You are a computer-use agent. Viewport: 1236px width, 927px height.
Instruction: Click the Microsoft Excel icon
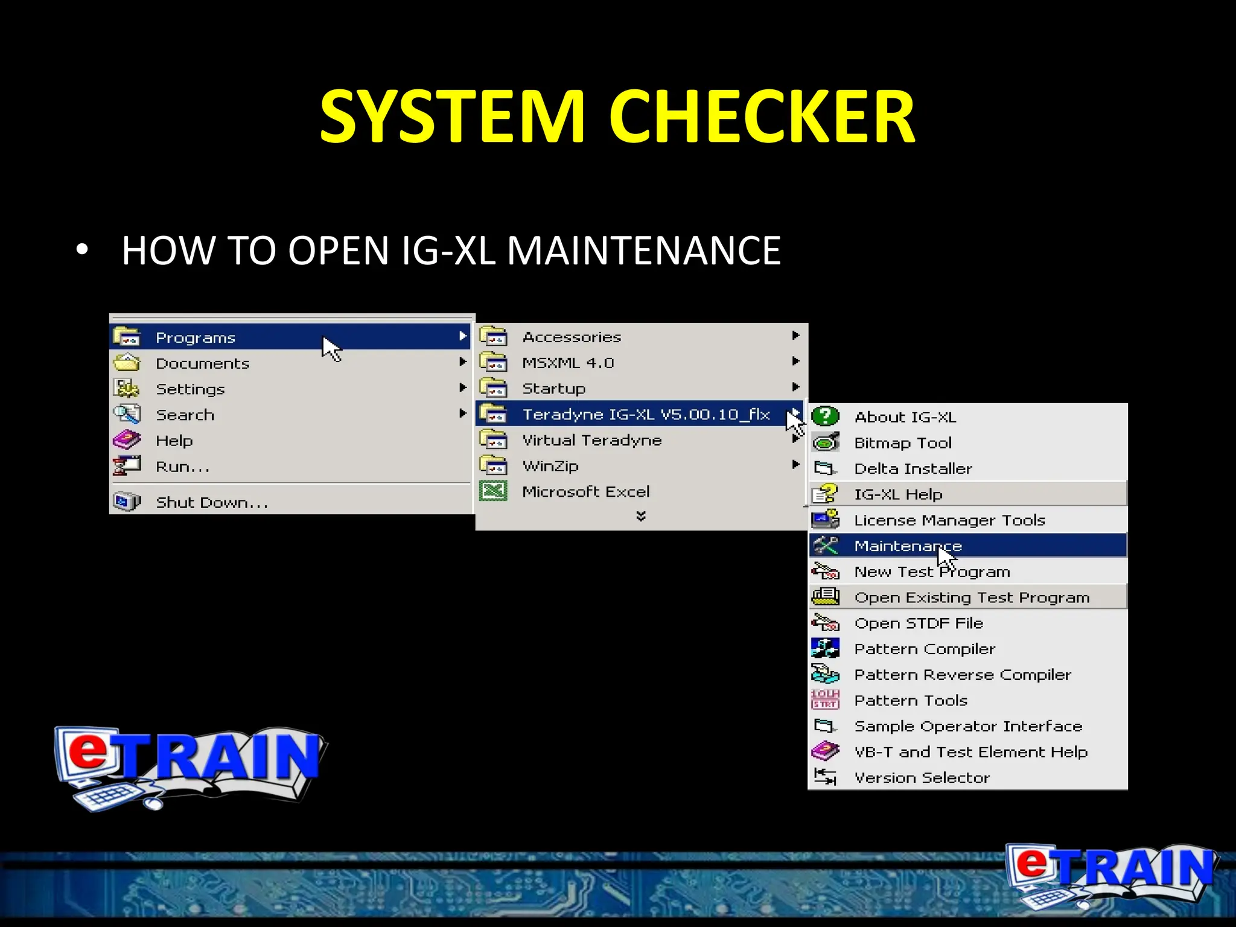coord(493,491)
